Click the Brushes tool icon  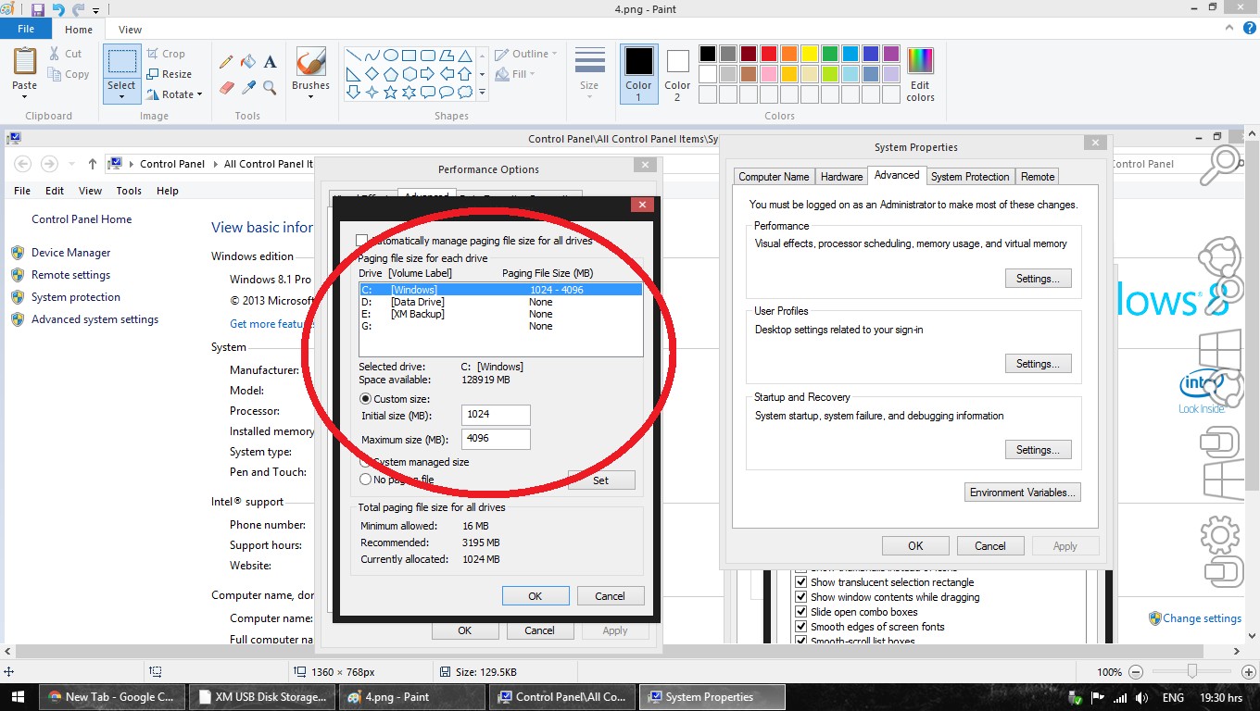point(310,63)
